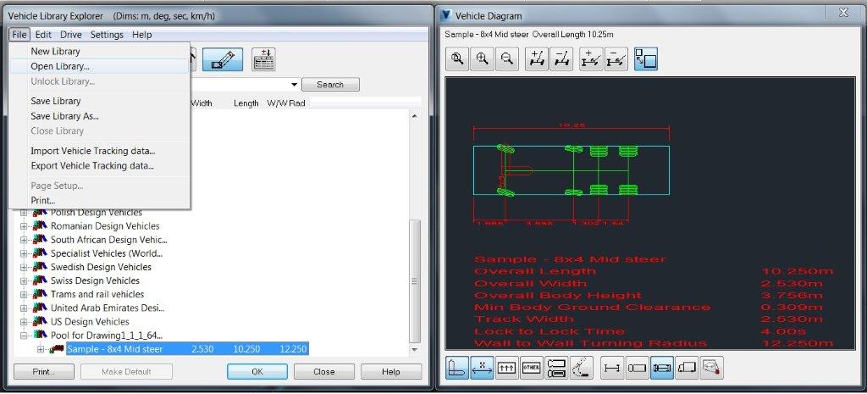
Task: Expand US Design Vehicles node
Action: [x=24, y=322]
